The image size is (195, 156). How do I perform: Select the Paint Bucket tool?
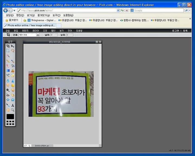[x=13, y=66]
